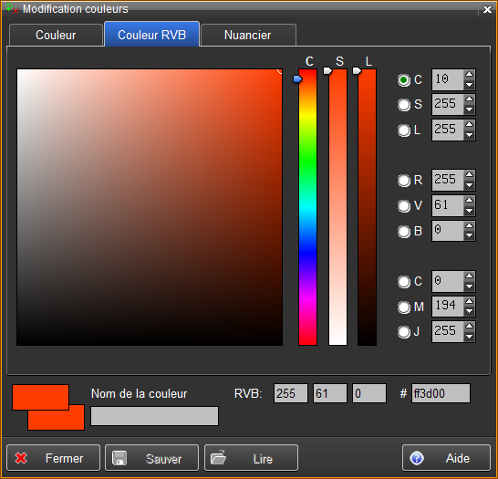Click the Sauver button

pyautogui.click(x=151, y=458)
